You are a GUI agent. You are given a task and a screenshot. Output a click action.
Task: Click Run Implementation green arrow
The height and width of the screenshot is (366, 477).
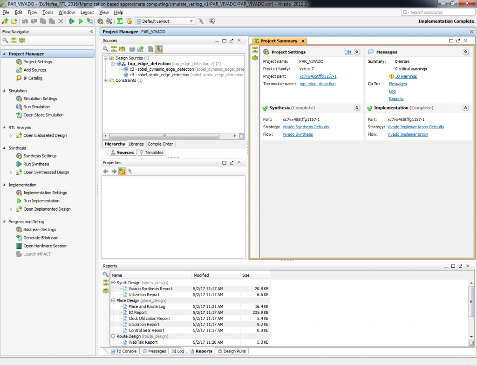pyautogui.click(x=19, y=201)
